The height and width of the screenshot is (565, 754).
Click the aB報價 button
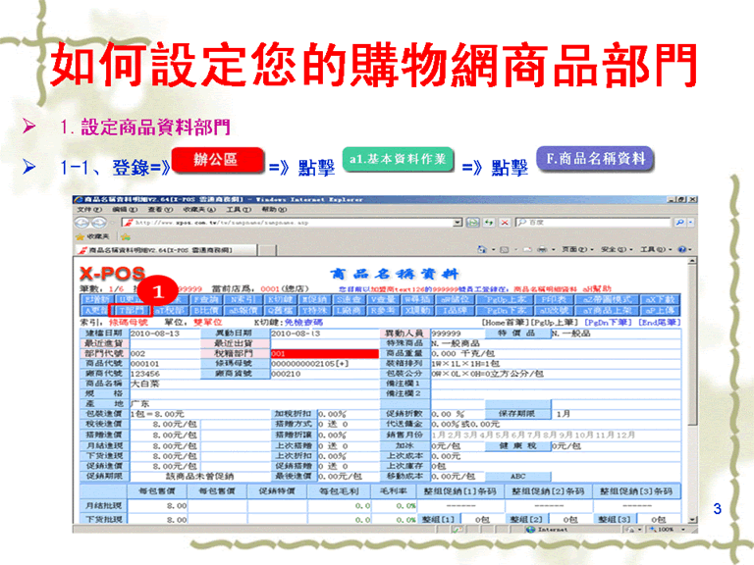coord(242,310)
